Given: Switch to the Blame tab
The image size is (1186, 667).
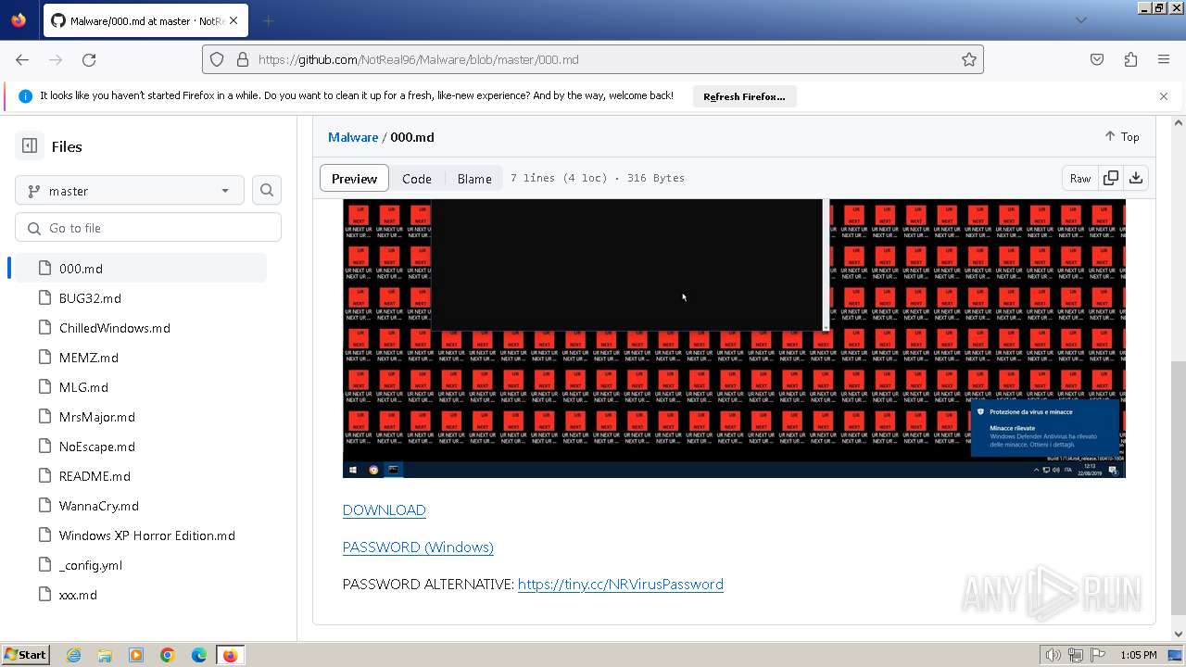Looking at the screenshot, I should click(x=474, y=178).
